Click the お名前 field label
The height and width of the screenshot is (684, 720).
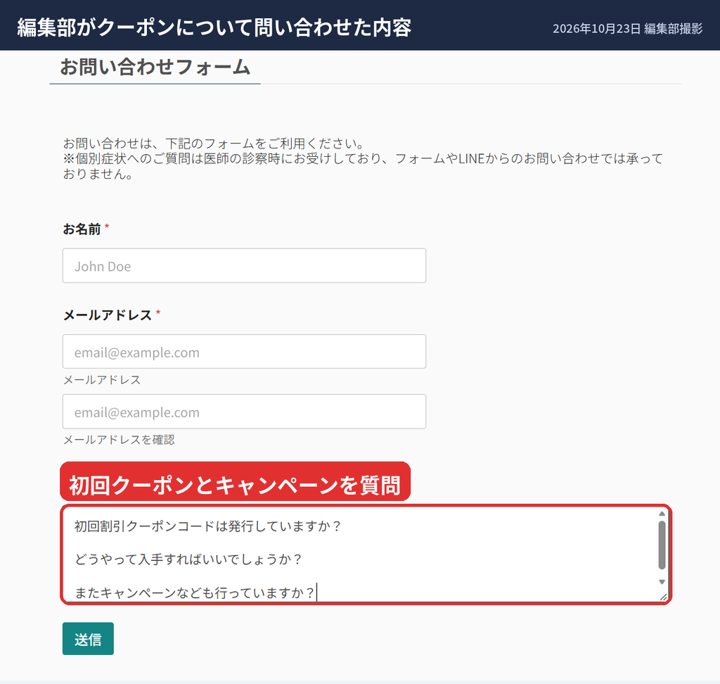[82, 229]
